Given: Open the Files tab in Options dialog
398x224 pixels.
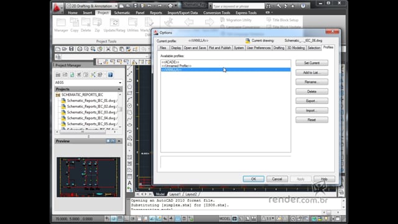Looking at the screenshot, I should click(x=163, y=48).
